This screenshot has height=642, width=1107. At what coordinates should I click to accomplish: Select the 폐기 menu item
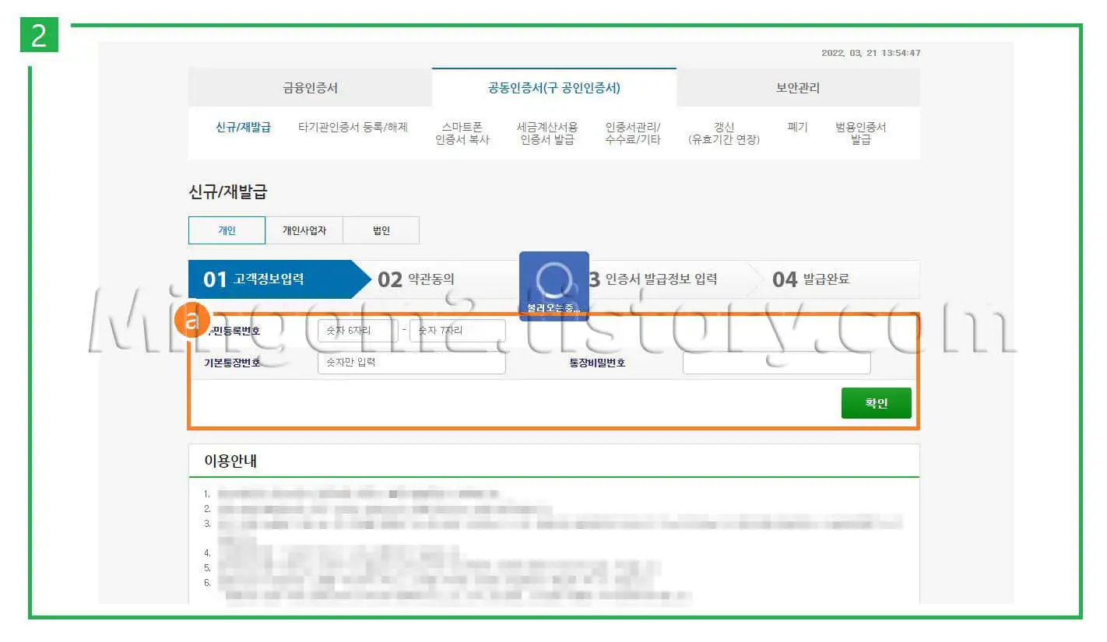point(796,127)
